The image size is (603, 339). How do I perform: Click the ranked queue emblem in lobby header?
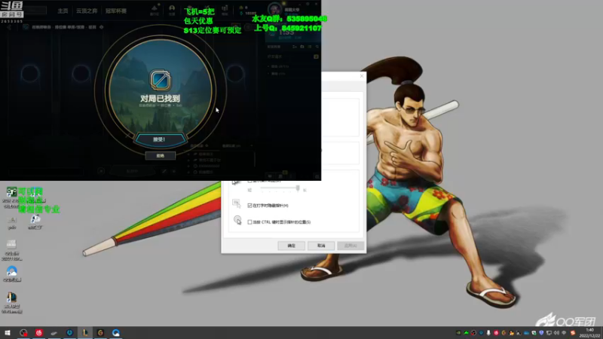point(26,27)
